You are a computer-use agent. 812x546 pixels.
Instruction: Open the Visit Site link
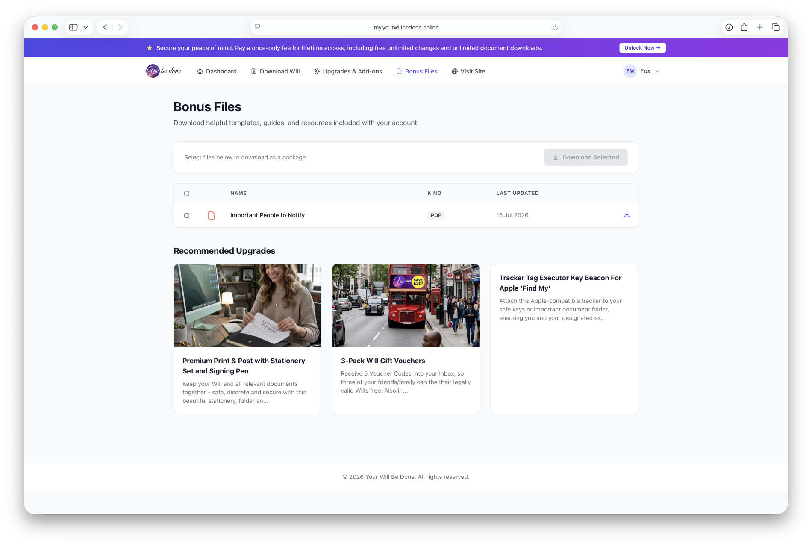(468, 71)
